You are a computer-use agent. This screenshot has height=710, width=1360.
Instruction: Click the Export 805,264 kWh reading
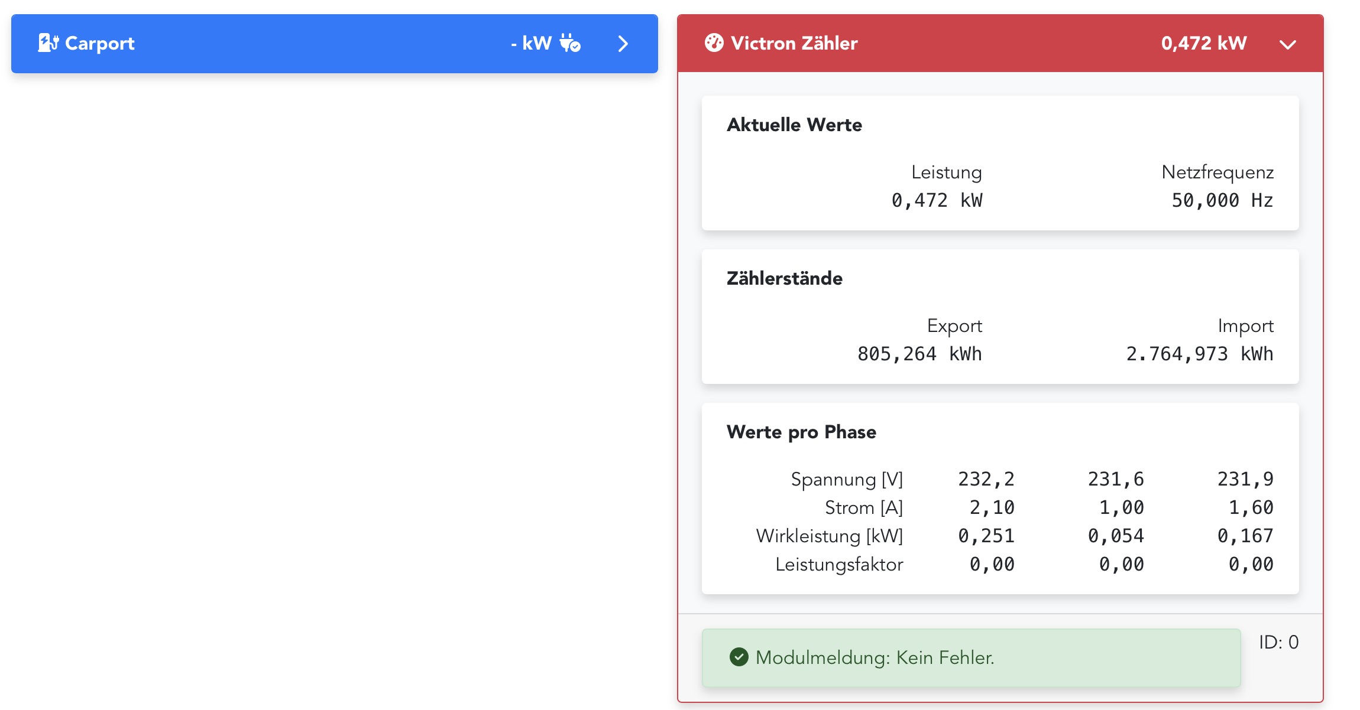click(919, 354)
